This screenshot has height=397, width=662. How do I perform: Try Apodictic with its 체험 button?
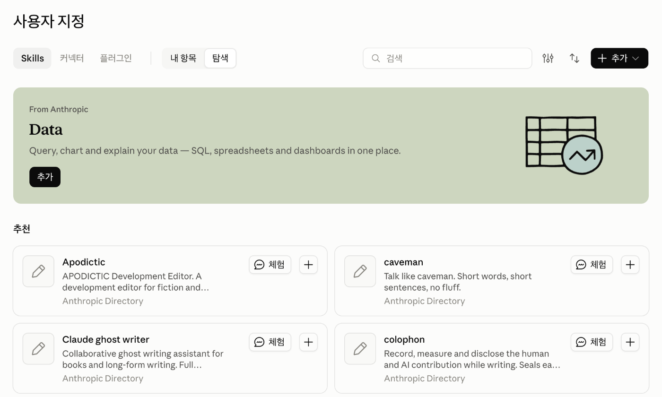pos(270,265)
